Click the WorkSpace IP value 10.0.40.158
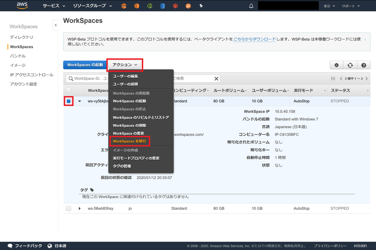Image resolution: width=376 pixels, height=250 pixels. tap(285, 112)
